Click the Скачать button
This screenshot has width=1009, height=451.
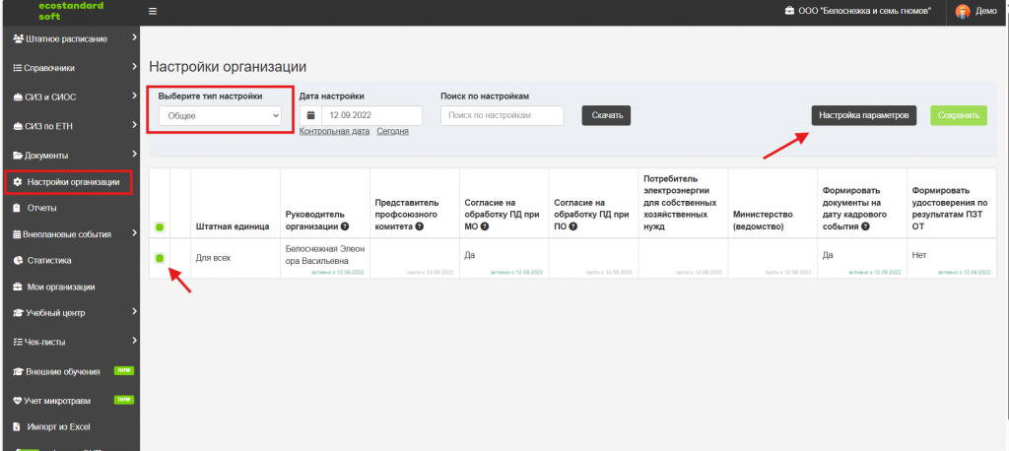607,116
